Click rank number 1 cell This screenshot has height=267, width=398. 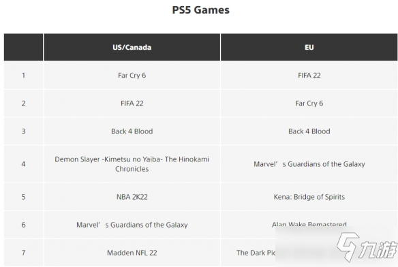(23, 76)
